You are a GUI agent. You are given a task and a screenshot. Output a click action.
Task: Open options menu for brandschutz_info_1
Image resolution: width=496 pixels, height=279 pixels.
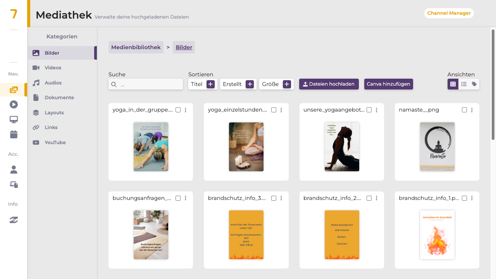pos(472,198)
